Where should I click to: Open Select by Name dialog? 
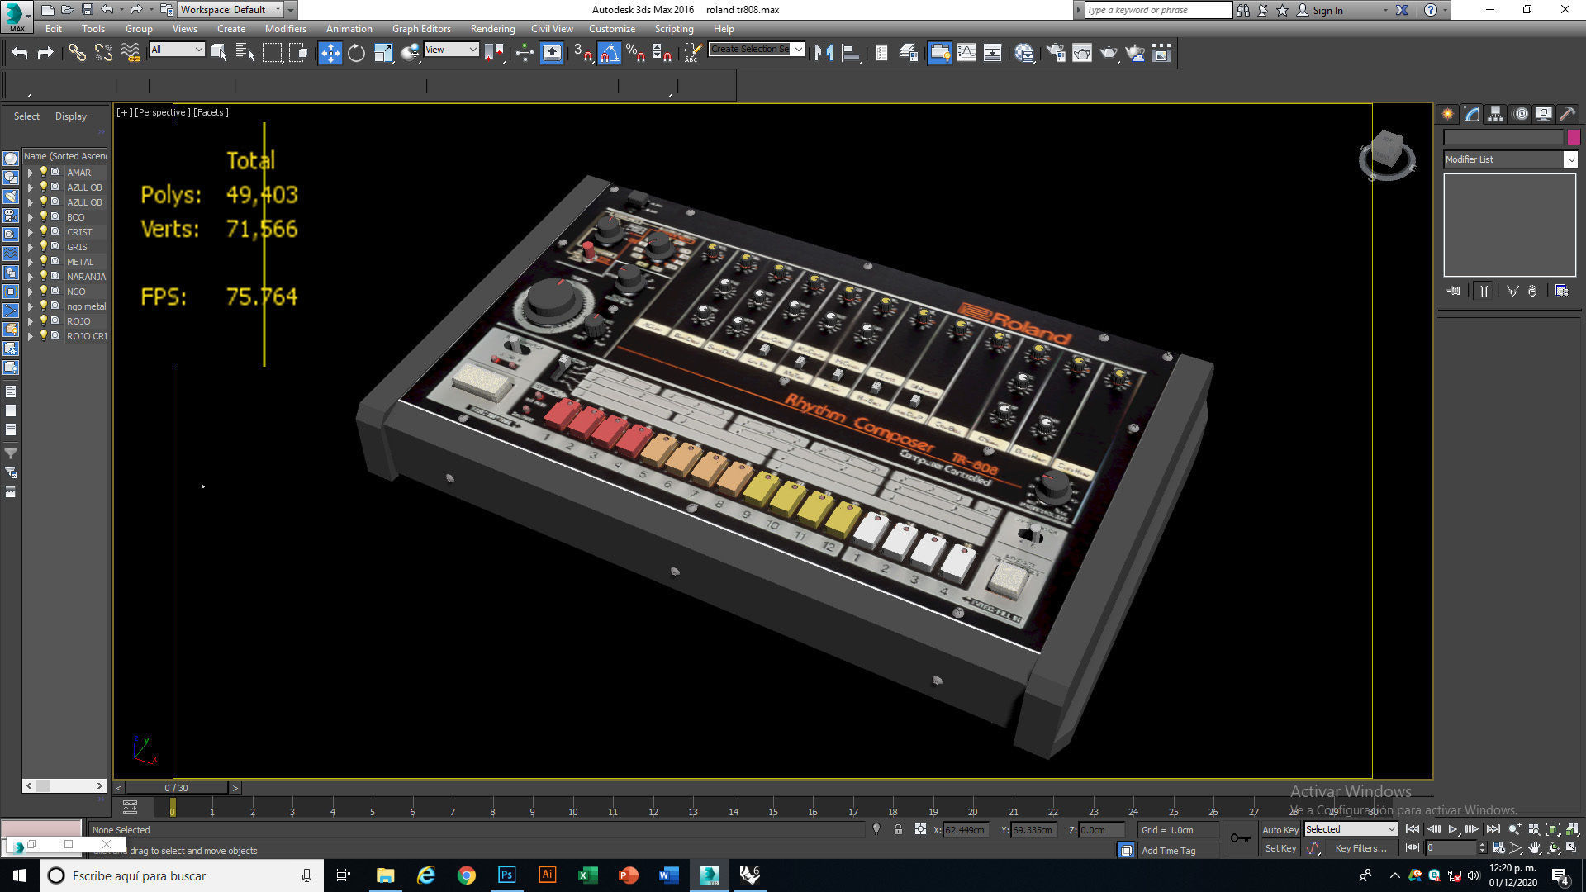(x=245, y=53)
